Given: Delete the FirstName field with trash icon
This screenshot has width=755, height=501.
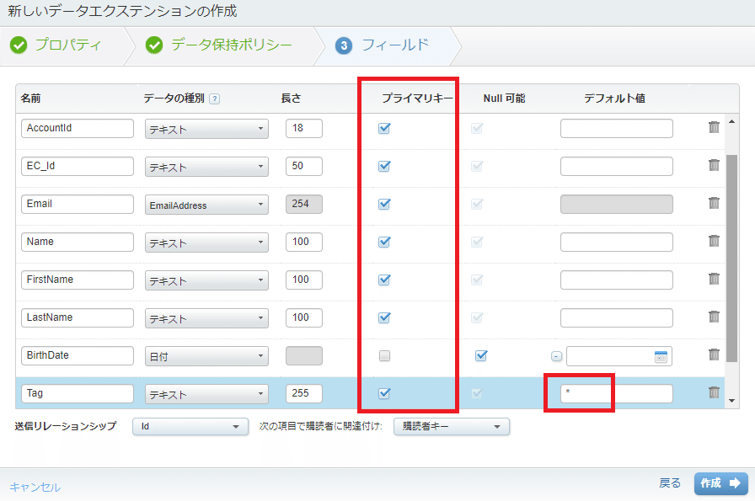Looking at the screenshot, I should click(714, 279).
